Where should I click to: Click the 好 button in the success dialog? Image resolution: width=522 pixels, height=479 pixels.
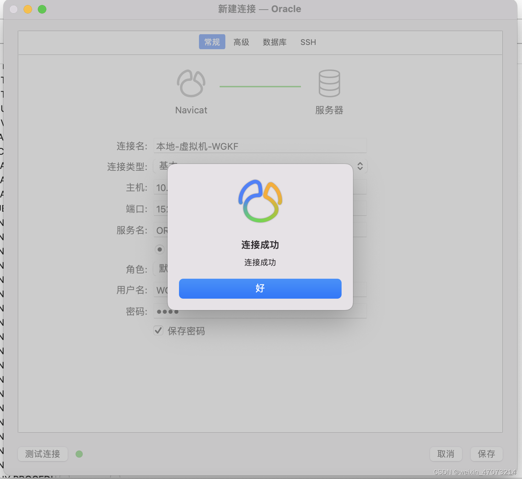(x=260, y=288)
